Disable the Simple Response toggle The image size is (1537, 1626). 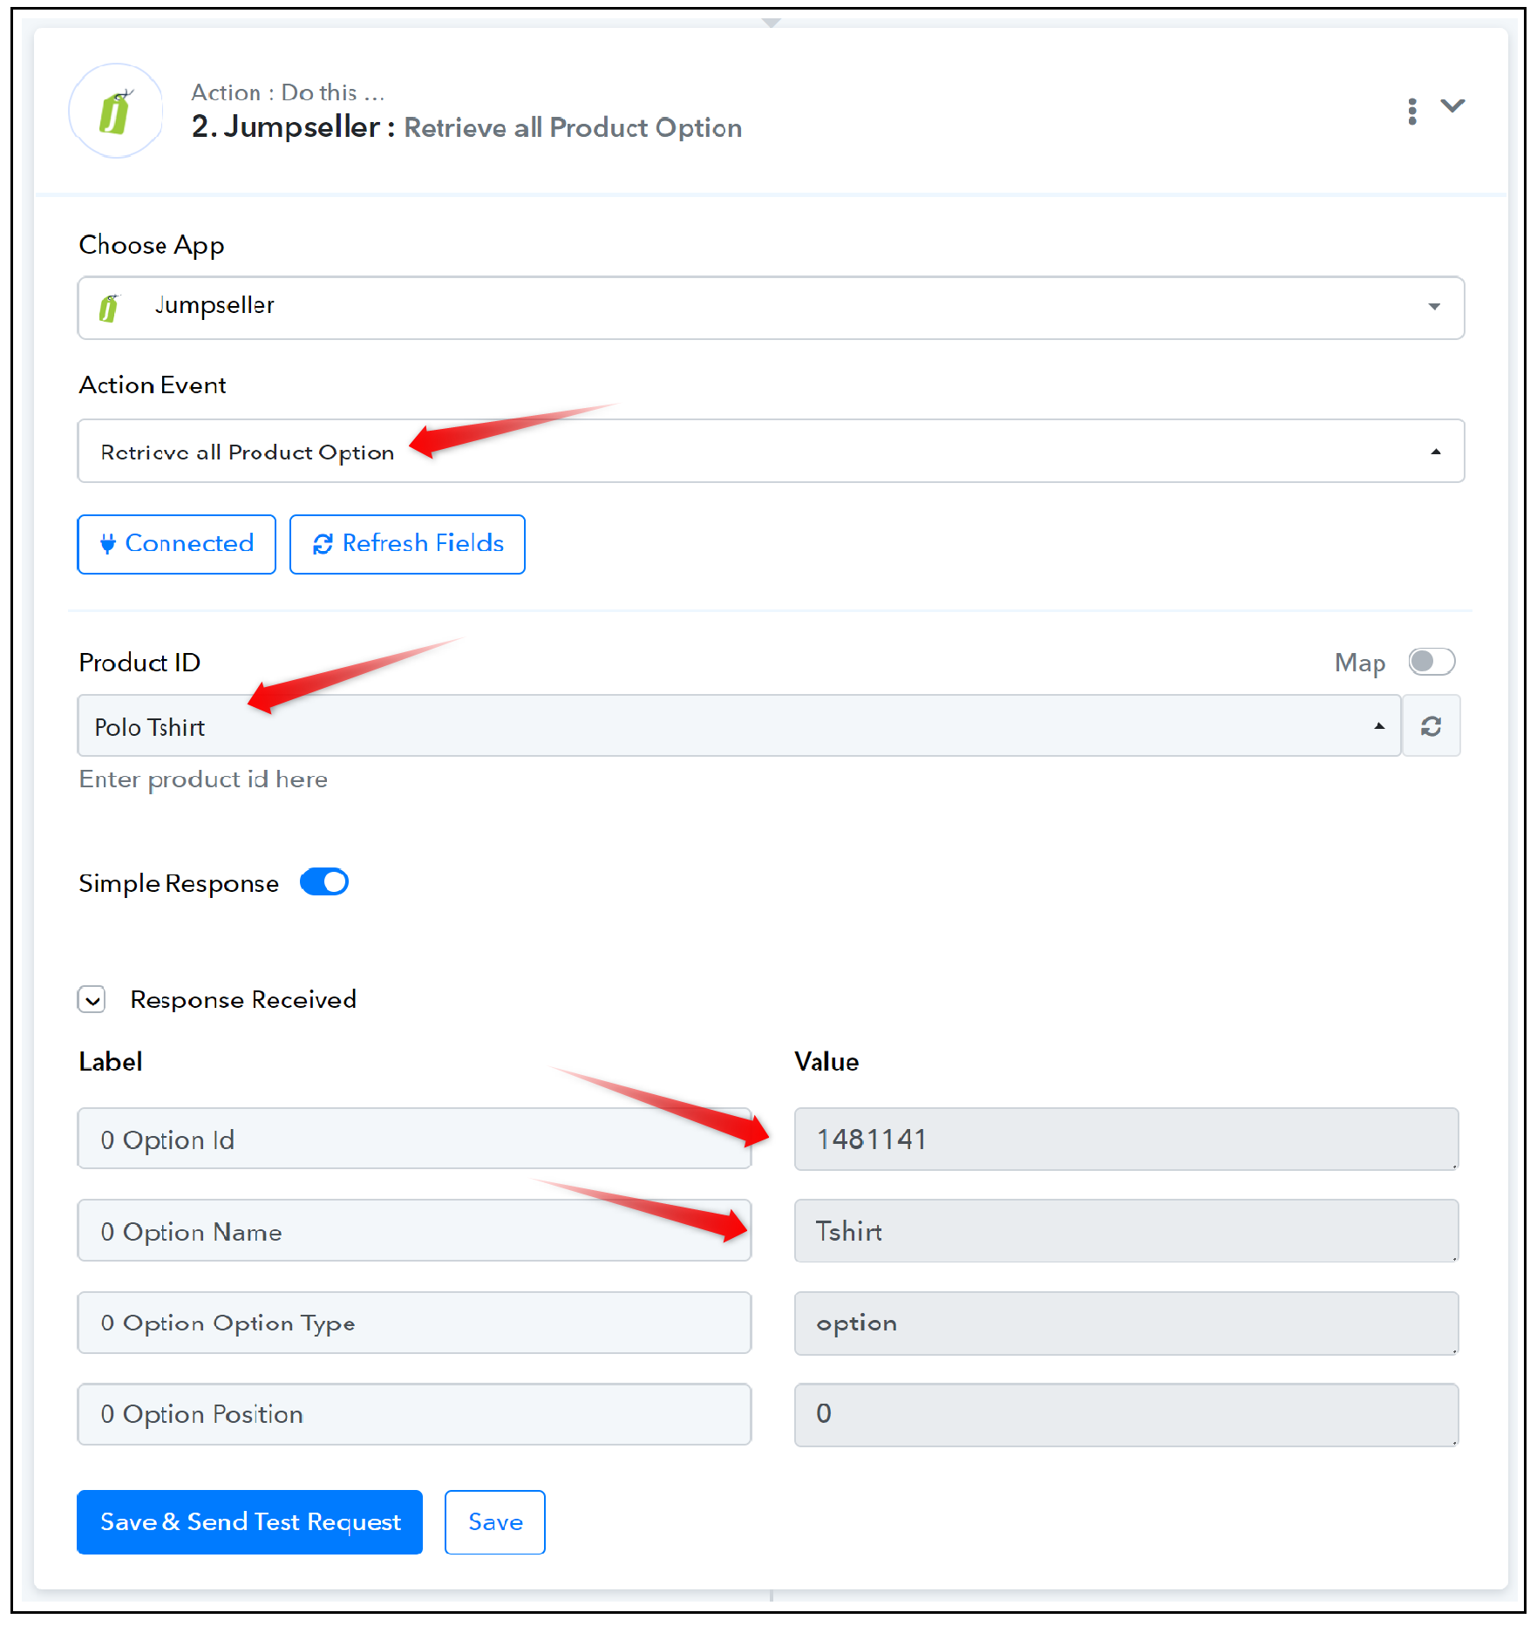(324, 882)
